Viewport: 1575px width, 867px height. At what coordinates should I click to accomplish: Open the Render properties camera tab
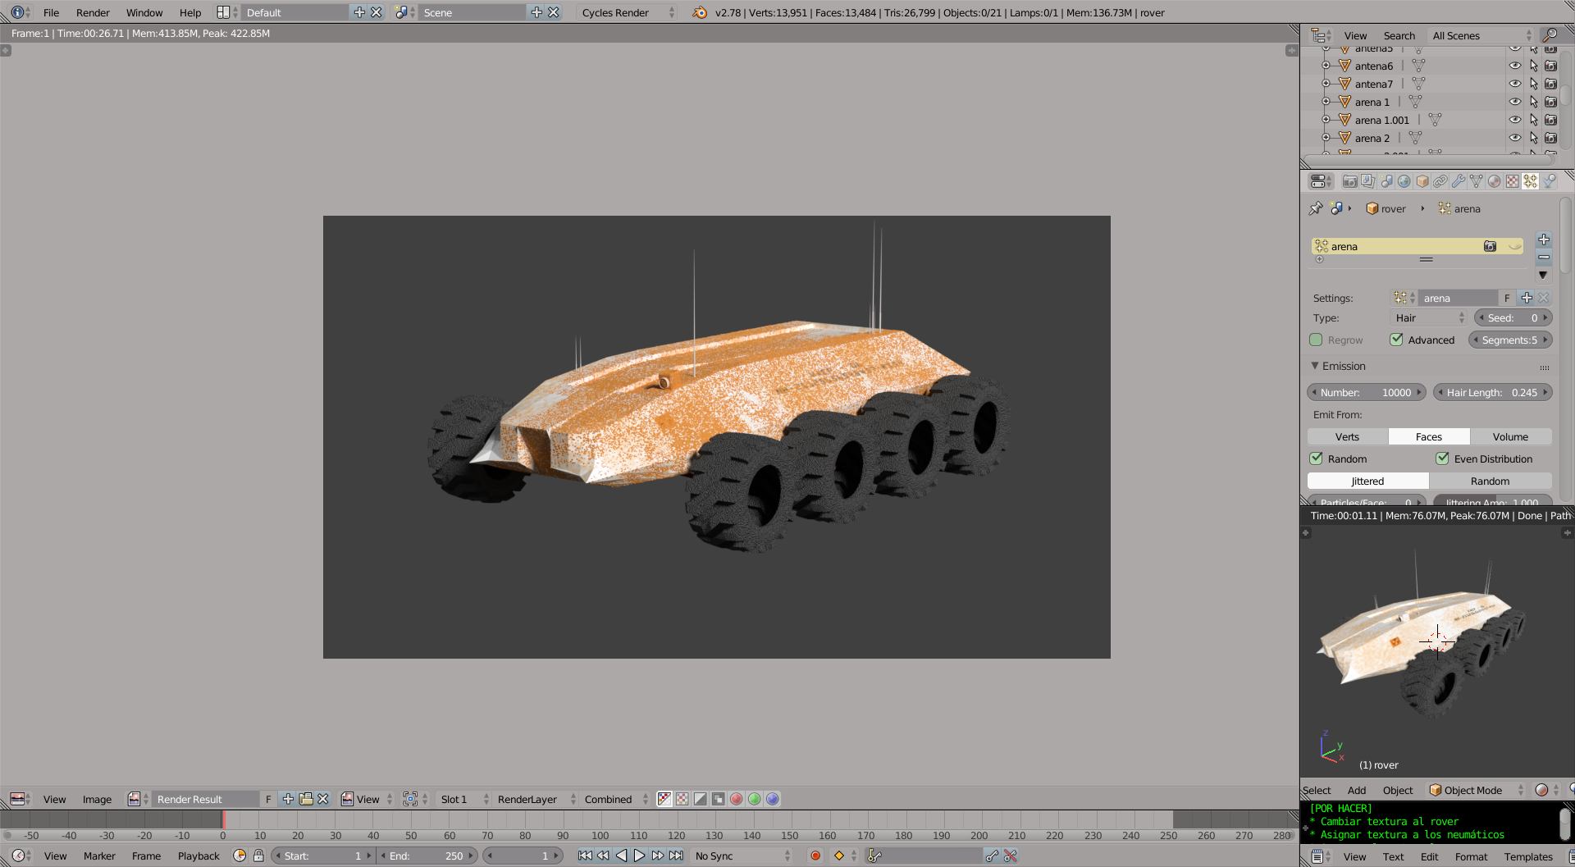click(x=1349, y=181)
